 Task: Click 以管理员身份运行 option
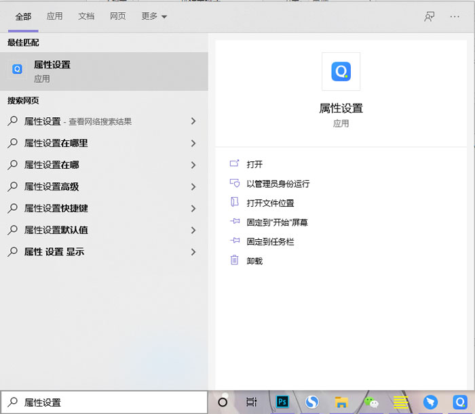click(278, 184)
